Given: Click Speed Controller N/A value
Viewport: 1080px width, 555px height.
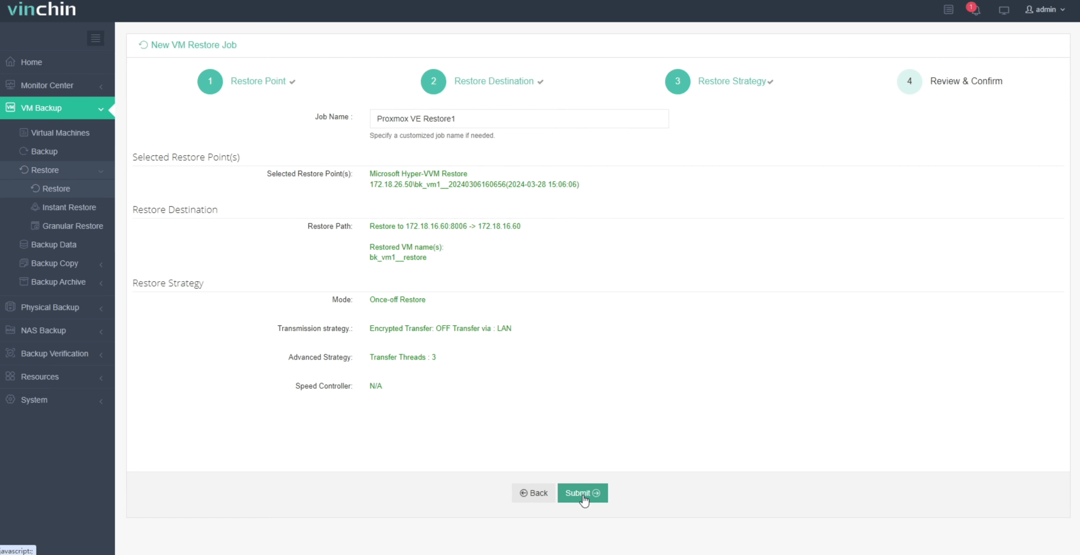Looking at the screenshot, I should [x=376, y=386].
